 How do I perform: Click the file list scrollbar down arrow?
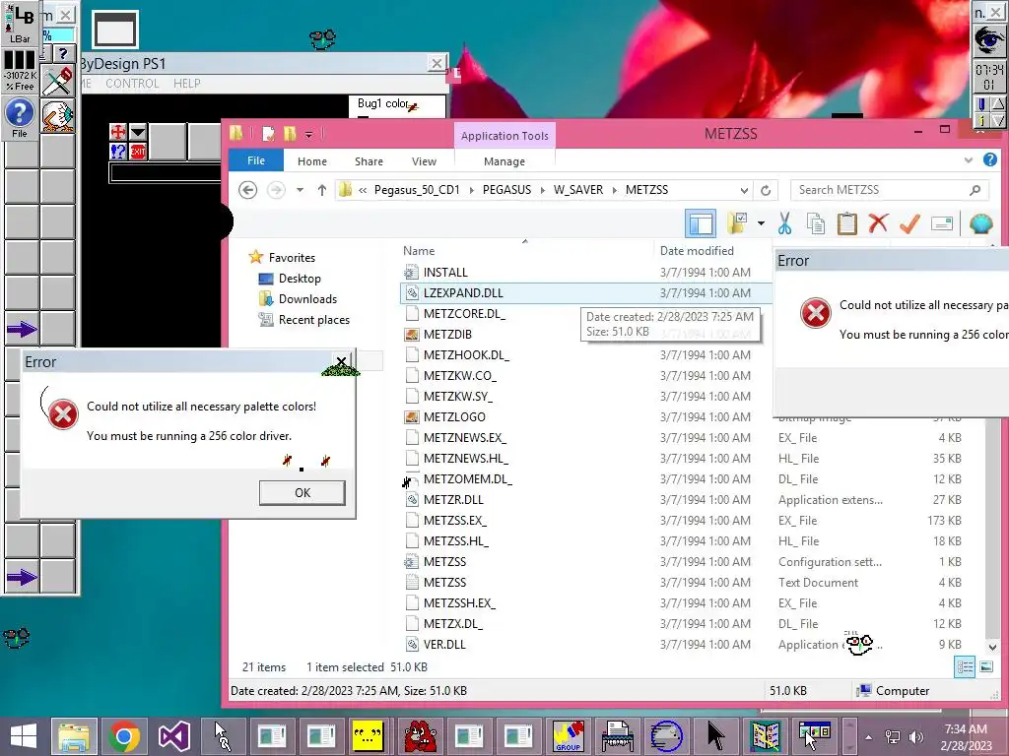[991, 647]
